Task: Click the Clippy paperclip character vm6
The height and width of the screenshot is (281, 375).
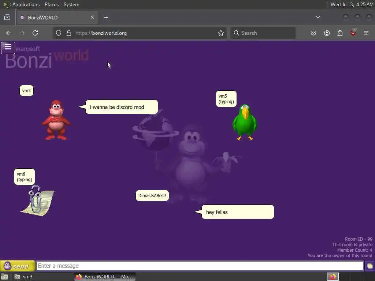Action: coord(38,201)
